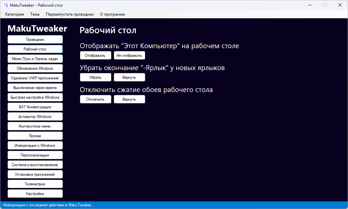Image resolution: width=348 pixels, height=209 pixels.
Task: Click Не отображать for Этот Компьютер
Action: click(130, 55)
